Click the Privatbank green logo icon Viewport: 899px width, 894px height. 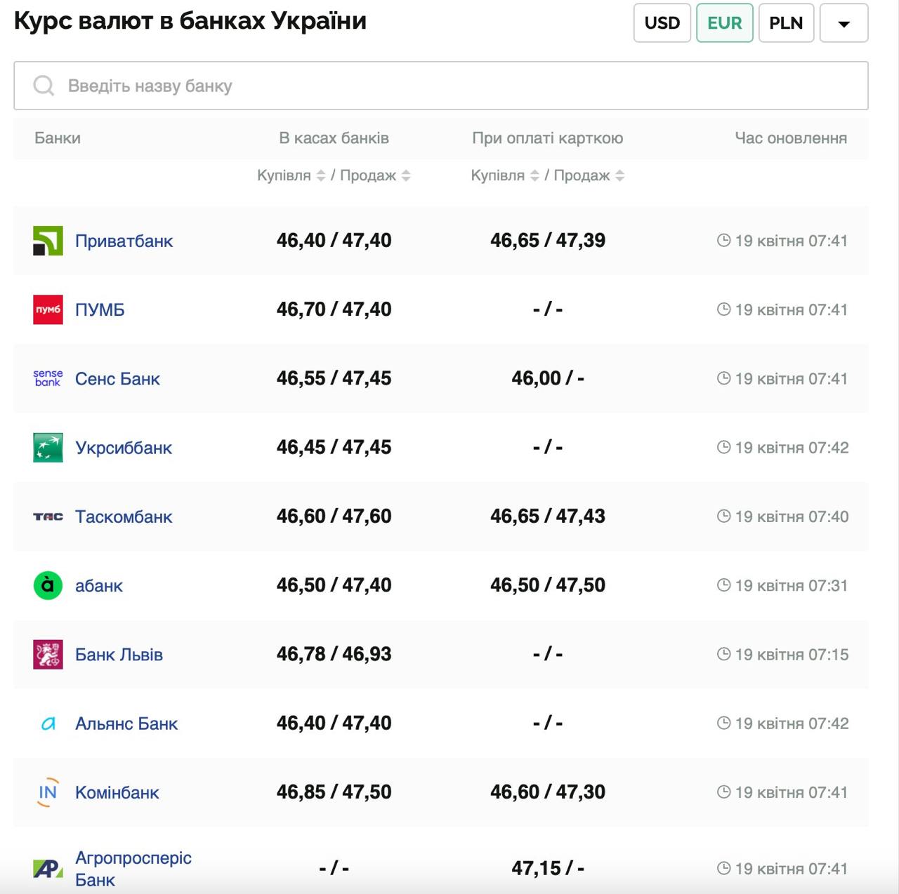pyautogui.click(x=48, y=241)
